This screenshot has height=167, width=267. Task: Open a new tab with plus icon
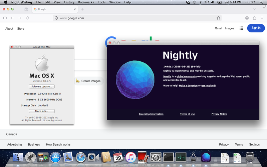(82, 9)
